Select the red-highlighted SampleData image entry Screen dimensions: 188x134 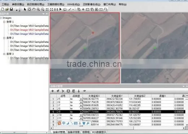[x=29, y=30]
